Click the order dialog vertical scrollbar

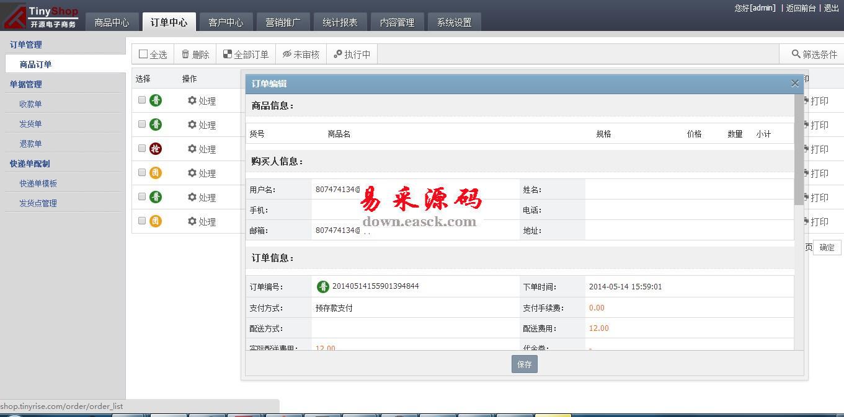point(799,149)
